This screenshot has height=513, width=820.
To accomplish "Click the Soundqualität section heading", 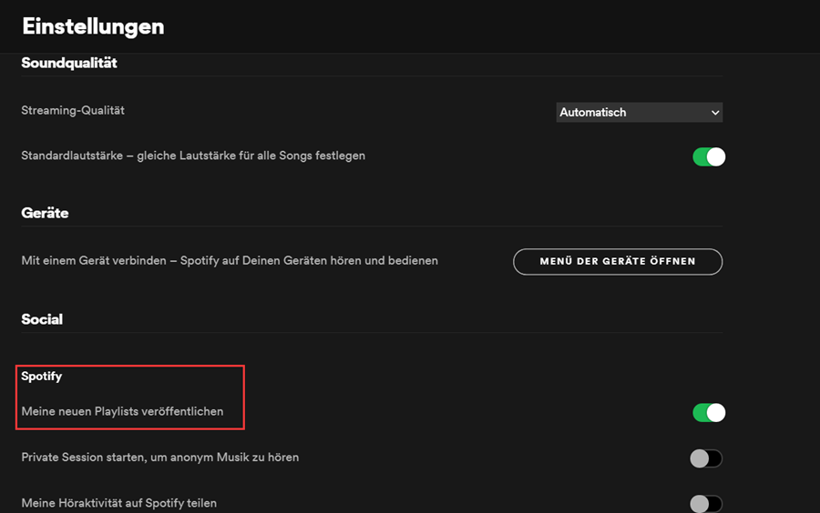I will (x=69, y=63).
